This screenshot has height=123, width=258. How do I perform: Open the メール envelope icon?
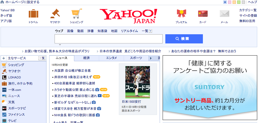pos(224,14)
